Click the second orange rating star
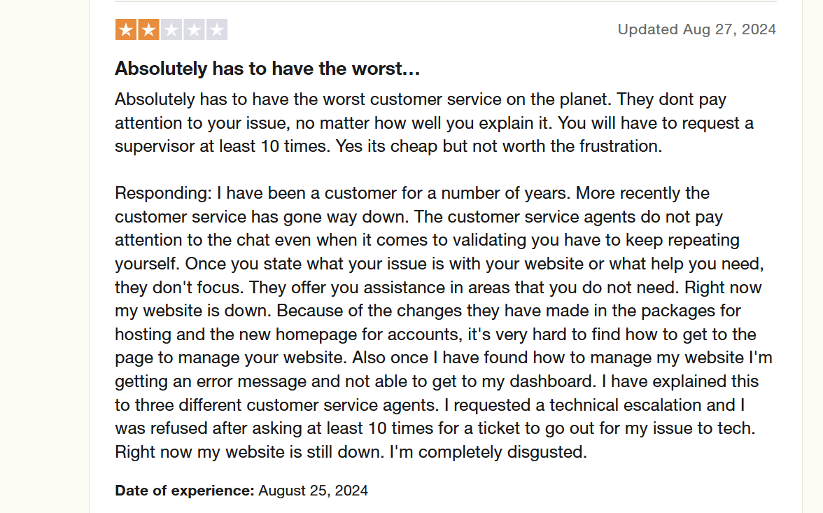The height and width of the screenshot is (513, 823). [x=148, y=30]
